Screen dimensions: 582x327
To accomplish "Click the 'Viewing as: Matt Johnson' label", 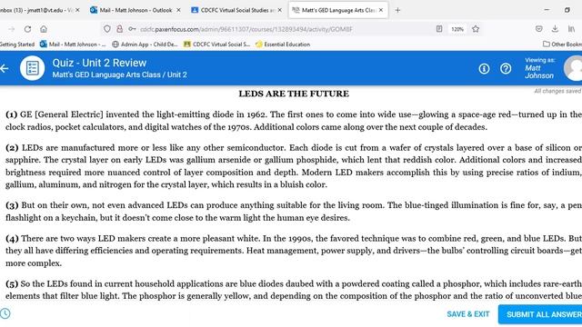I will click(x=539, y=68).
